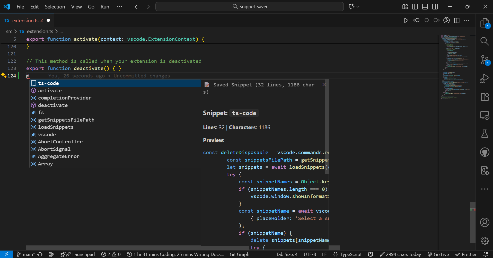Open additional views ellipsis in activity bar
Screen dimensions: 493x258
(485, 189)
